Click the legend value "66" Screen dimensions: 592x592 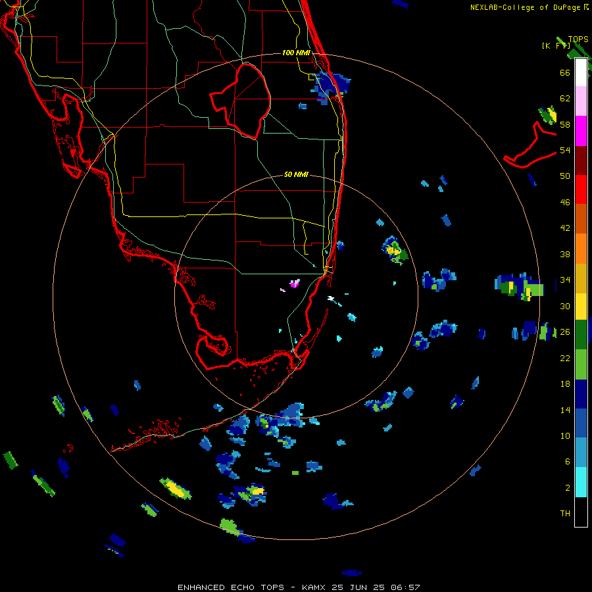(x=565, y=72)
